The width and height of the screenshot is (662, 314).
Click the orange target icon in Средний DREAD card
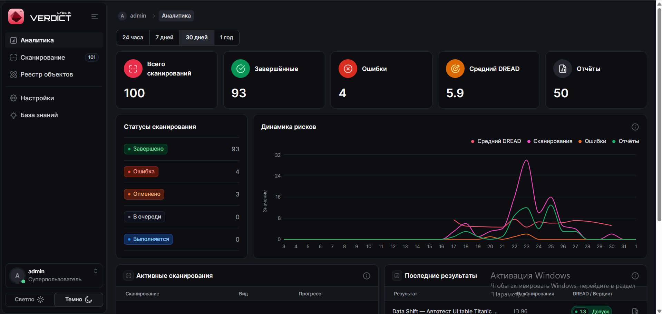coord(455,69)
